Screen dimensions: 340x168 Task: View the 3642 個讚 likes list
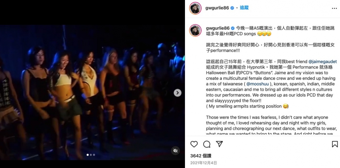point(201,156)
